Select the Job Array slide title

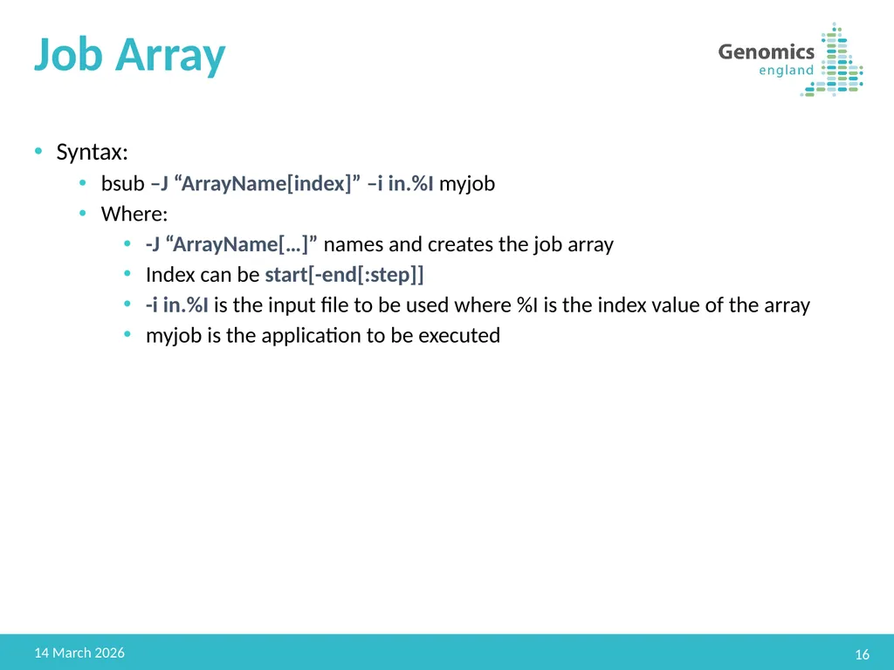130,55
